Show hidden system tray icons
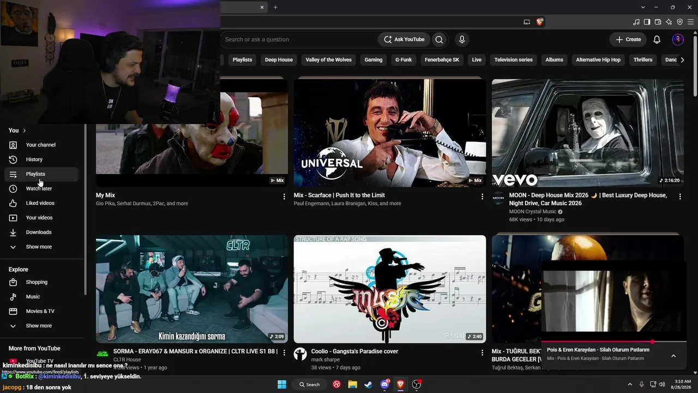Image resolution: width=698 pixels, height=393 pixels. tap(630, 384)
